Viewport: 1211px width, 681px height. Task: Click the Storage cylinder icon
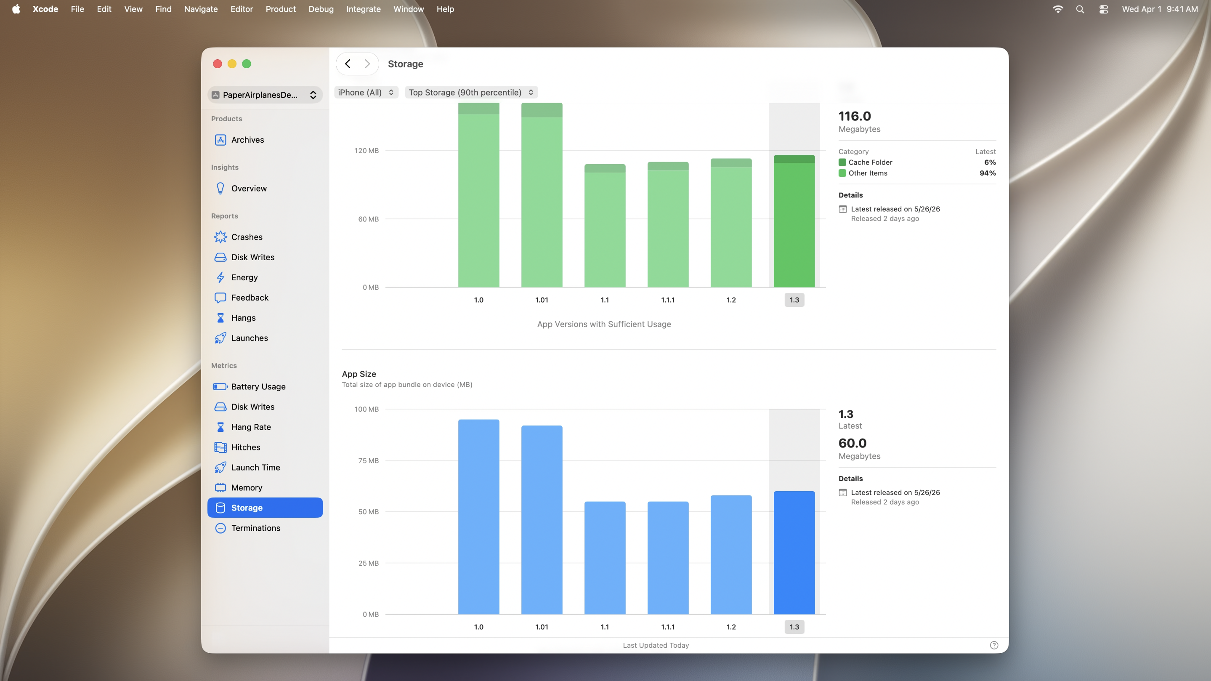[x=220, y=508]
